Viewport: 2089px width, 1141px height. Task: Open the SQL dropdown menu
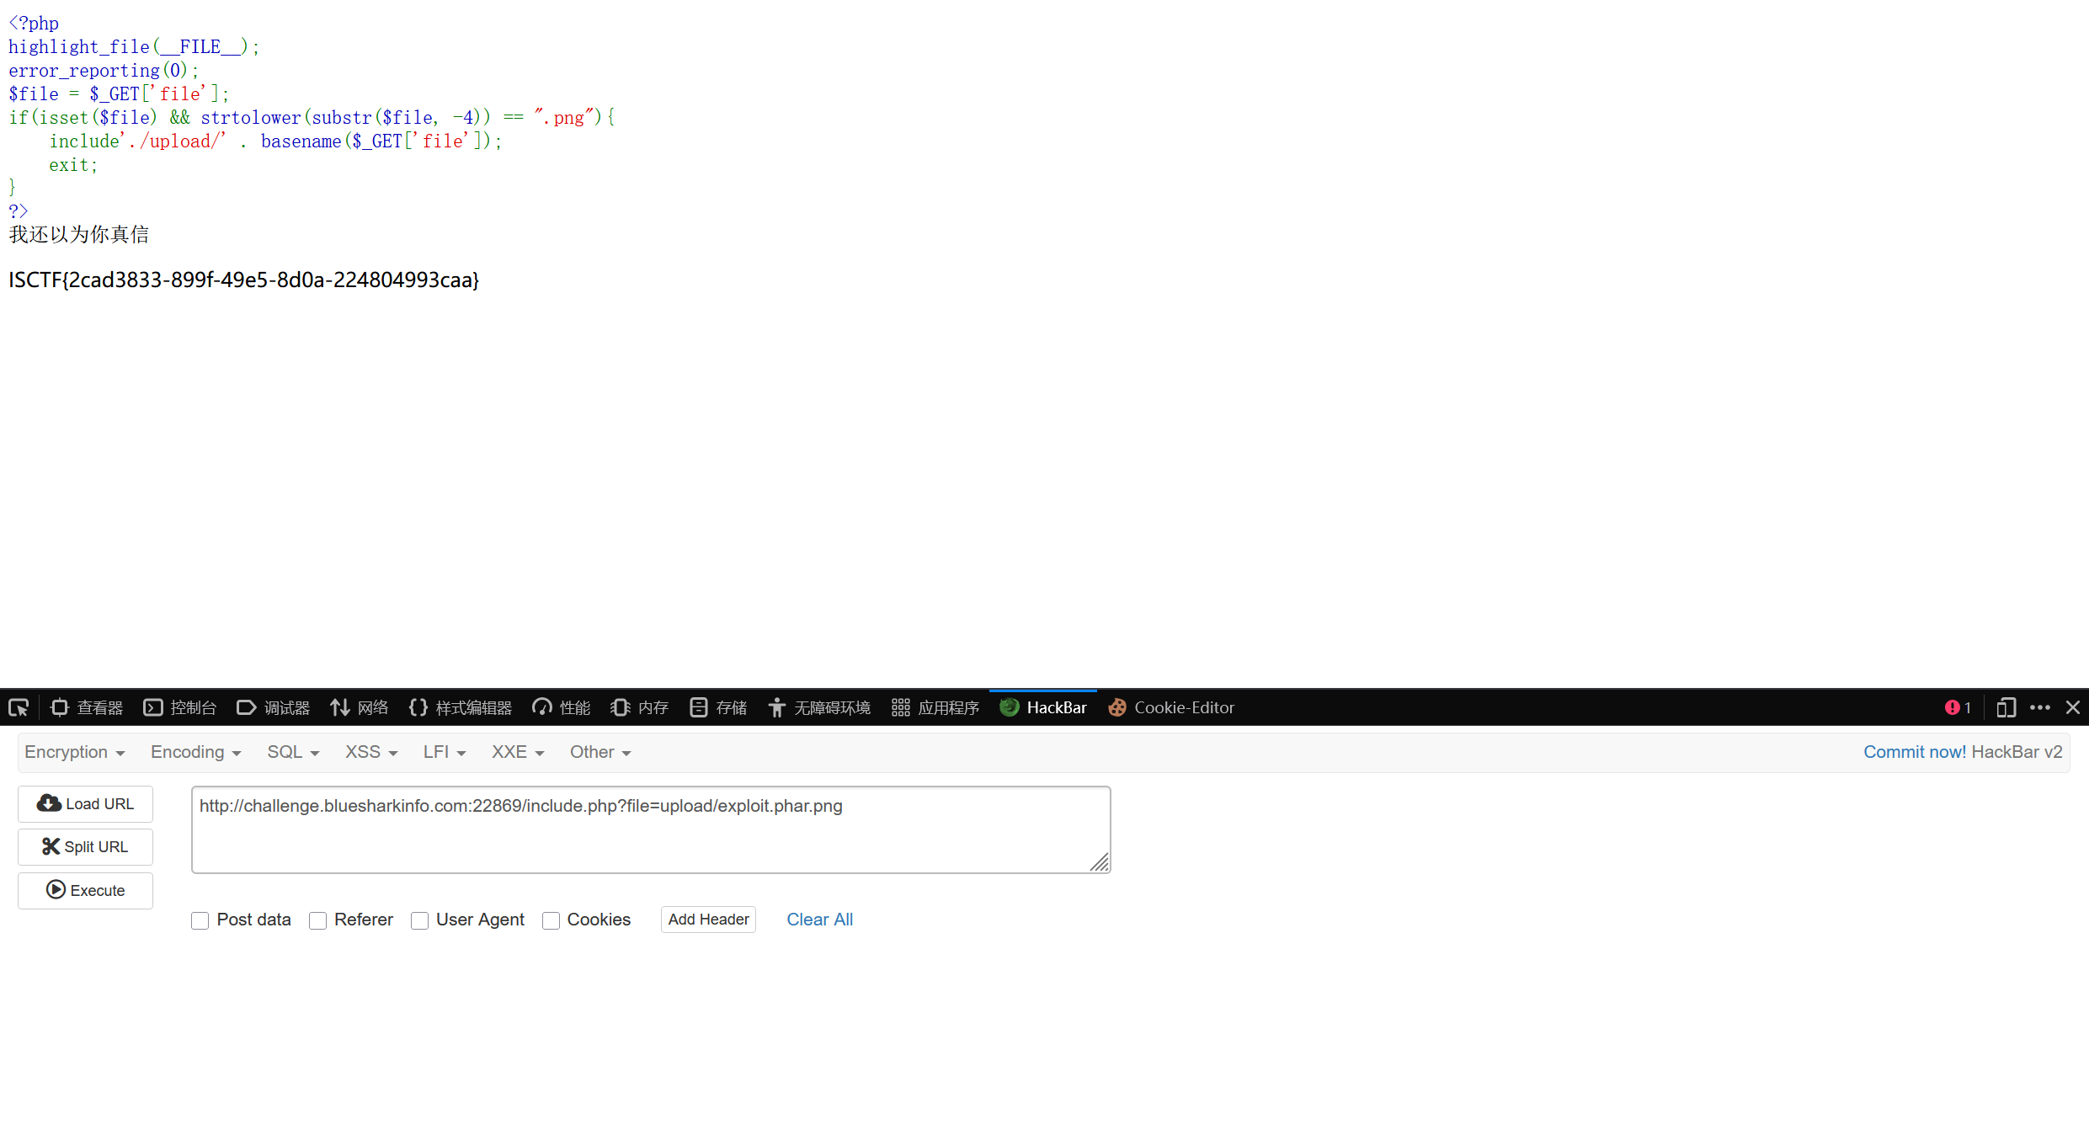[x=293, y=752]
